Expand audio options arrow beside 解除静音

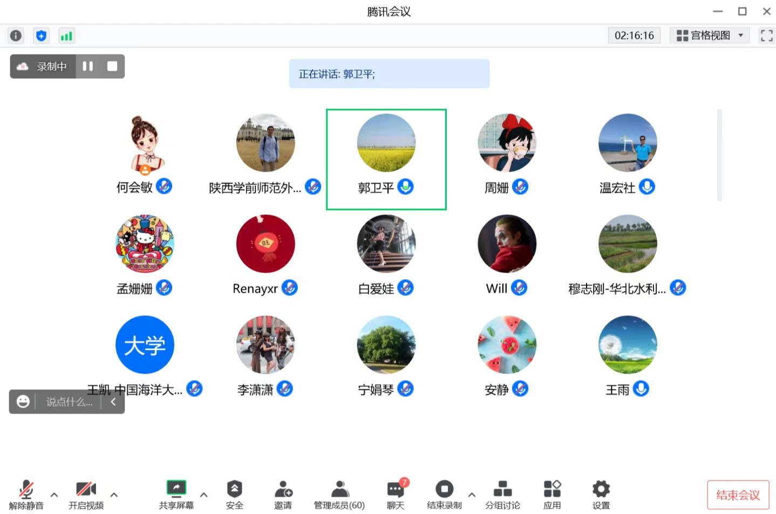pyautogui.click(x=54, y=494)
